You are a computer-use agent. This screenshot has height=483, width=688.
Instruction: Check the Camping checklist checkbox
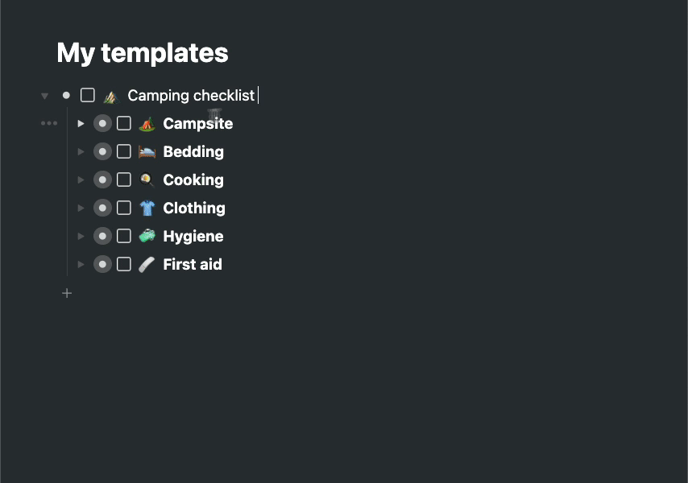click(x=87, y=95)
